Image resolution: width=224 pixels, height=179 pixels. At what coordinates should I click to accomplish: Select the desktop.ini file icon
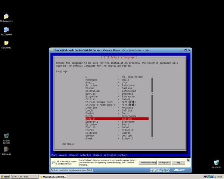pos(6,151)
